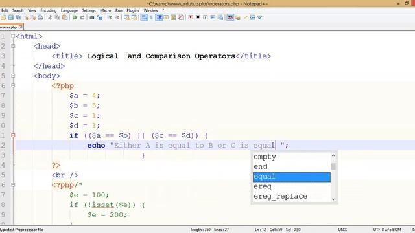Click the ABC spell-check plugin icon
This screenshot has width=415, height=233.
point(230,17)
